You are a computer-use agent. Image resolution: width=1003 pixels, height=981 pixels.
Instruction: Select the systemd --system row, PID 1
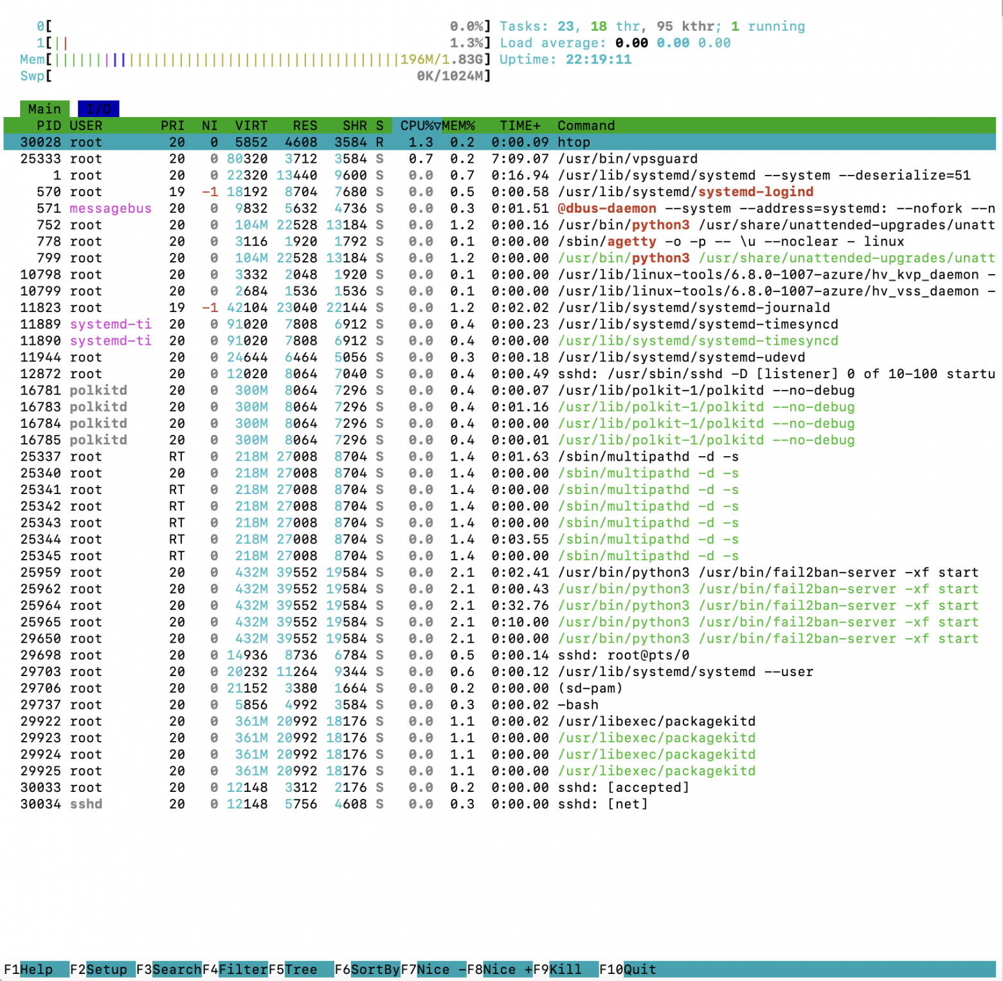coord(500,176)
